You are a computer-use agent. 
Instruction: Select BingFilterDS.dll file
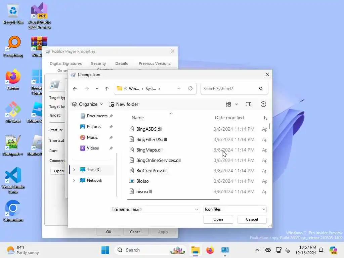[152, 139]
